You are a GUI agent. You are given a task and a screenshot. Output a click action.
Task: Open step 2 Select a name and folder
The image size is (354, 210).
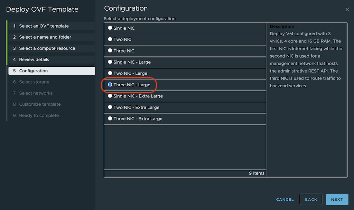(45, 37)
